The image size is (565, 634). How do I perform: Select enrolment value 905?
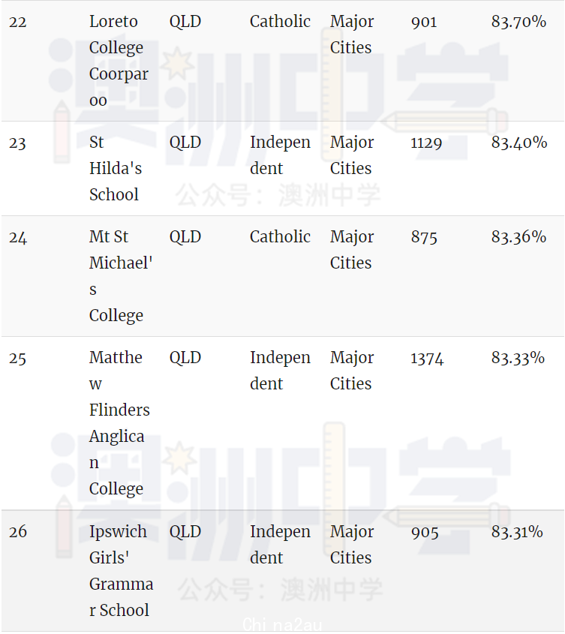425,532
